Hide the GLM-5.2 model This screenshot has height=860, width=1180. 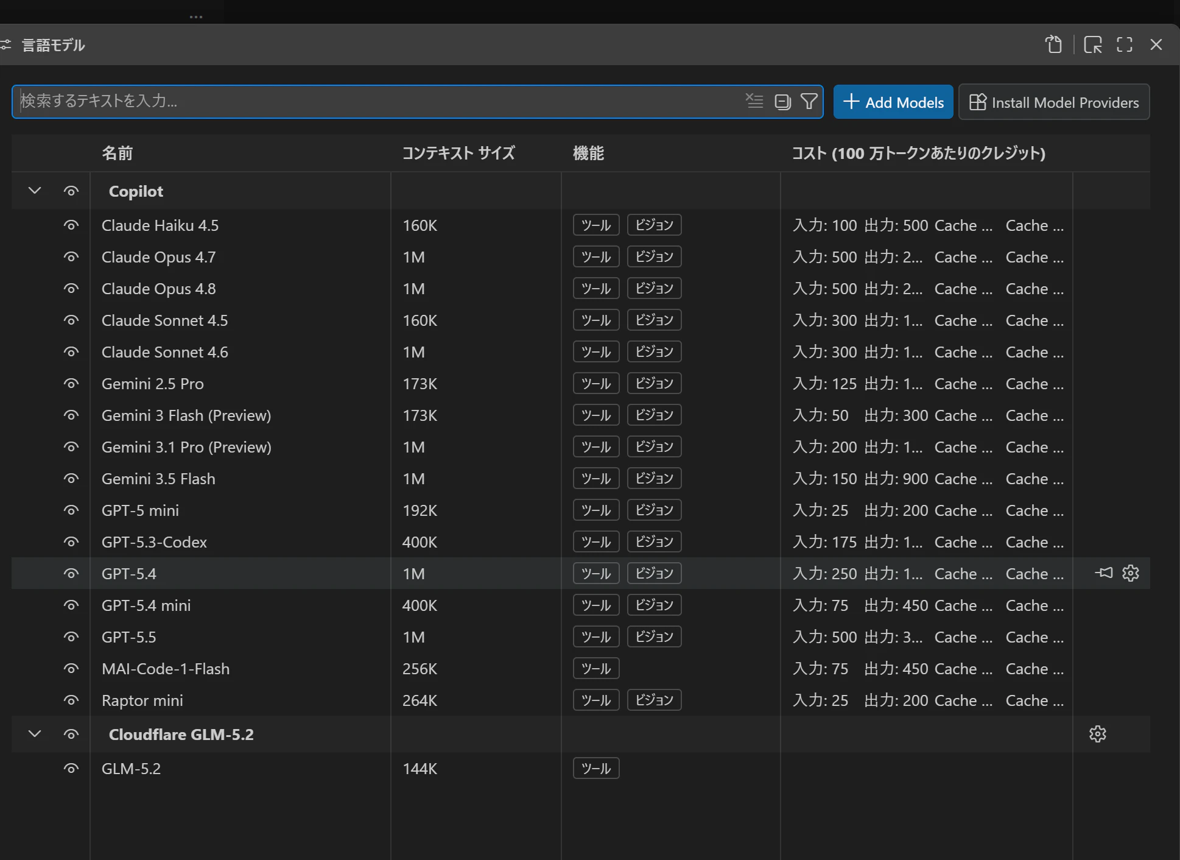point(71,769)
